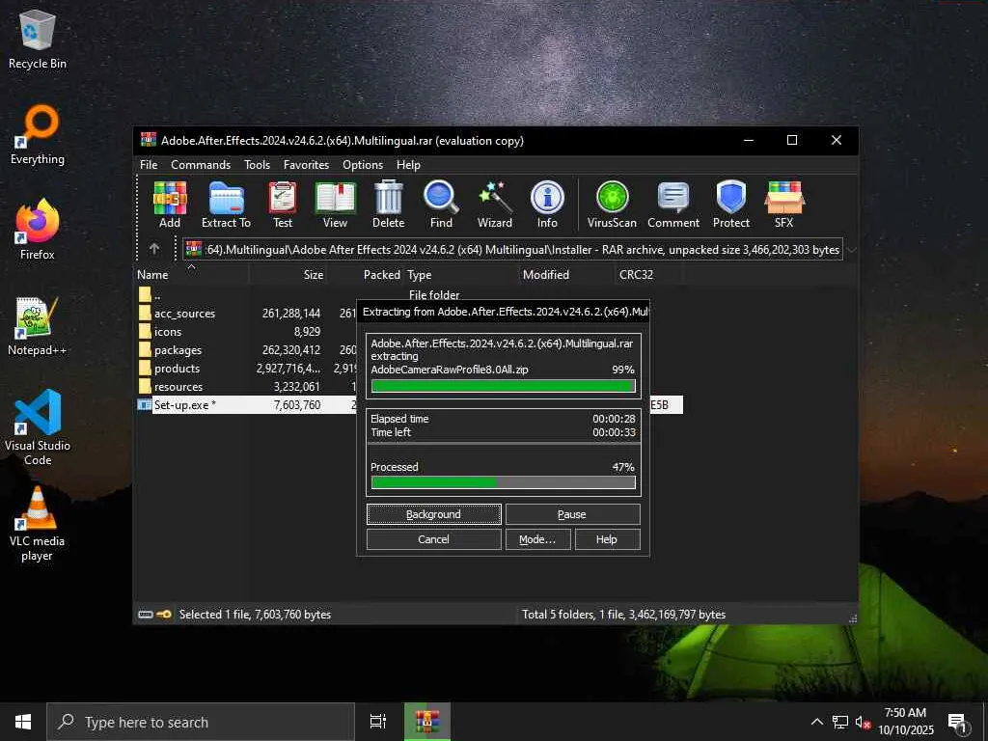Click the Add toolbar icon
988x741 pixels.
click(170, 205)
